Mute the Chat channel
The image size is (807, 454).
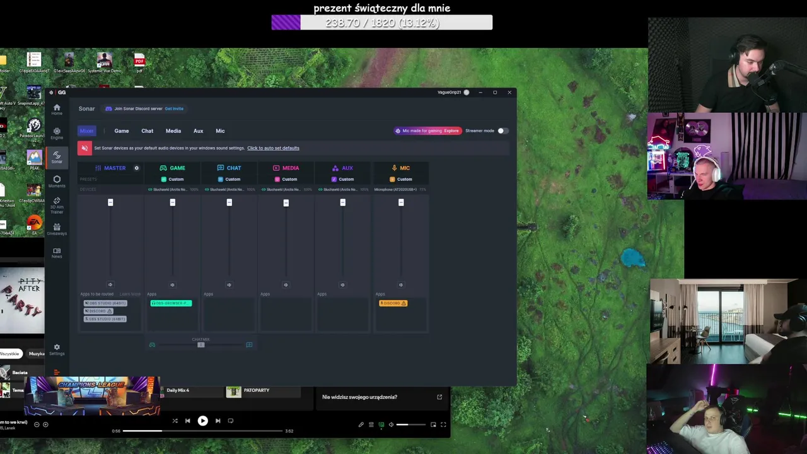coord(229,285)
